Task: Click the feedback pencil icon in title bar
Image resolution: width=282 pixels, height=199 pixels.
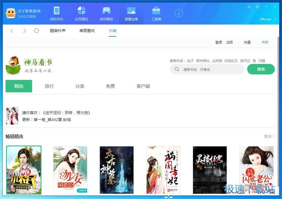Action: (249, 7)
